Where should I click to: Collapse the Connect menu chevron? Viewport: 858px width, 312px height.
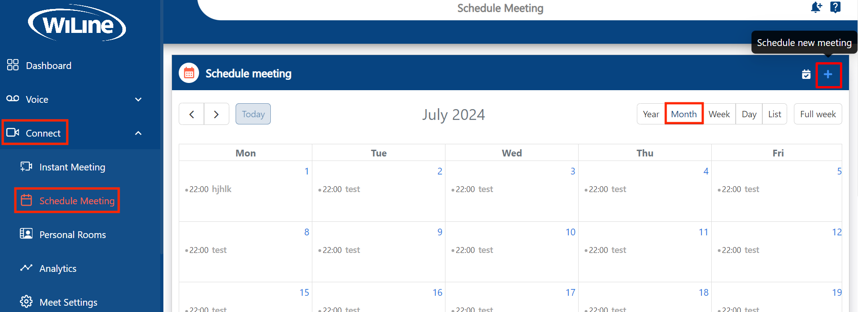pos(139,133)
